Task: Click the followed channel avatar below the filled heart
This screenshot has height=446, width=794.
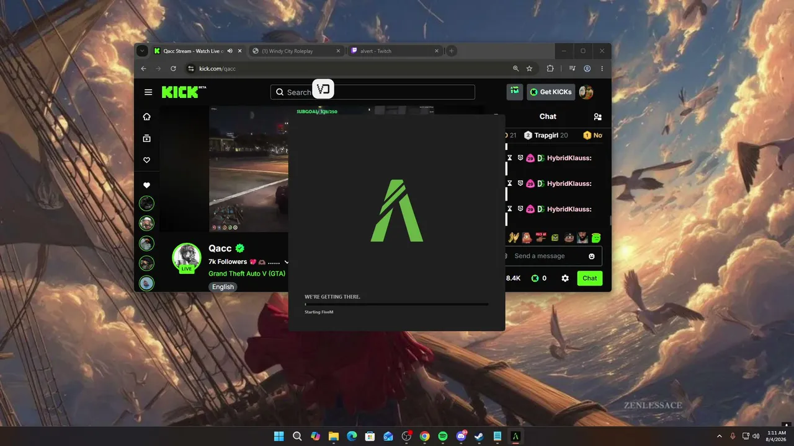Action: click(146, 203)
